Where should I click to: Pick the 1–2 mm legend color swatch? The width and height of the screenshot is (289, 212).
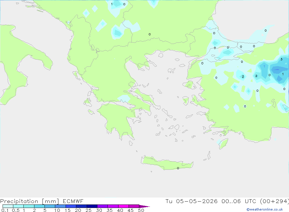(x=29, y=206)
